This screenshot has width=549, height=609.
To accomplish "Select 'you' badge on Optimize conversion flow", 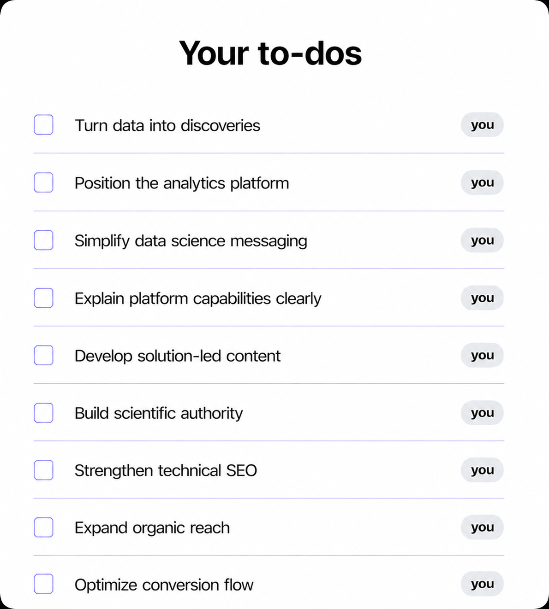I will pos(482,584).
